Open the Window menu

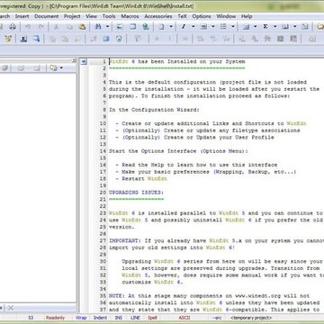point(226,16)
